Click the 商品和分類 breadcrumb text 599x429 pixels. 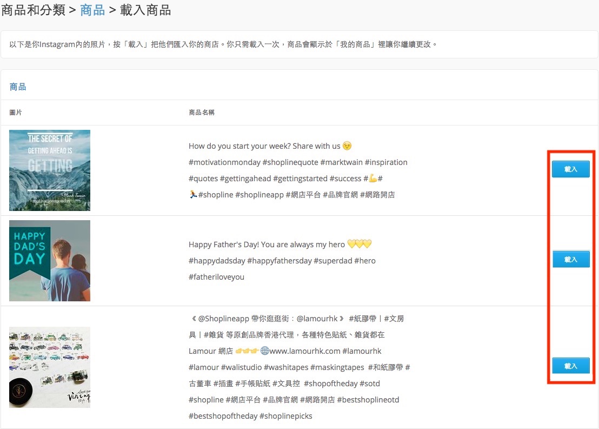pyautogui.click(x=33, y=10)
